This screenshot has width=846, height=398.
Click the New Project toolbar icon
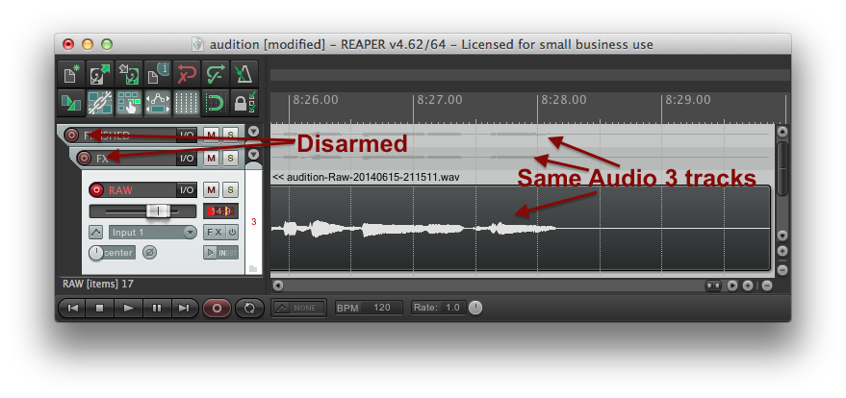coord(70,75)
